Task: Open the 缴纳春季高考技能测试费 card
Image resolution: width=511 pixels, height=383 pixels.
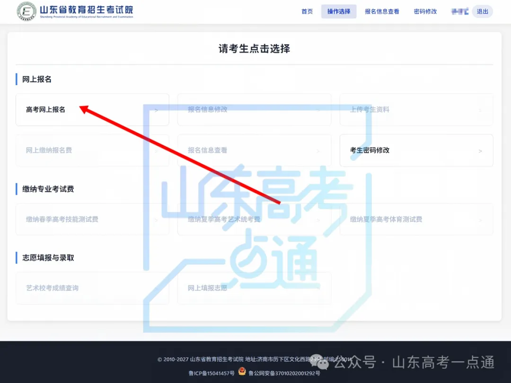Action: 92,219
